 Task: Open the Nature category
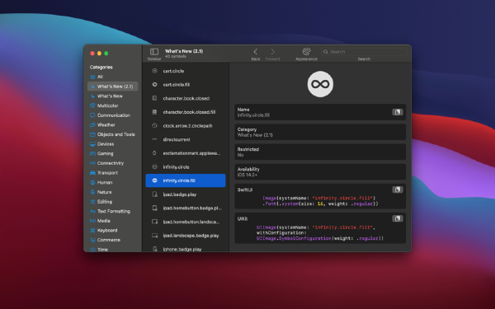[x=112, y=192]
